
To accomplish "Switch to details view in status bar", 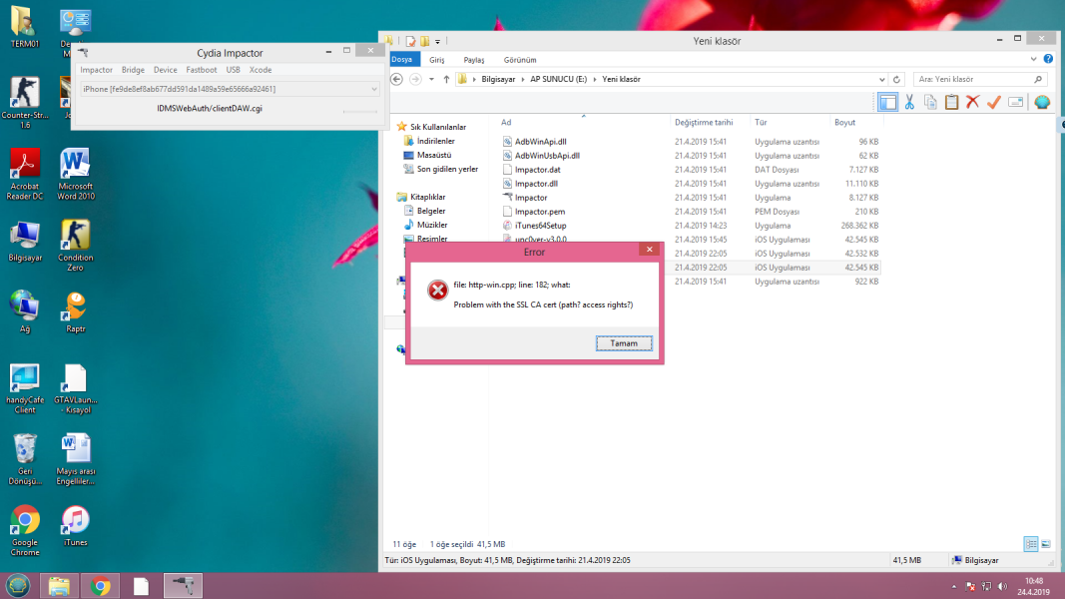I will pyautogui.click(x=1030, y=544).
